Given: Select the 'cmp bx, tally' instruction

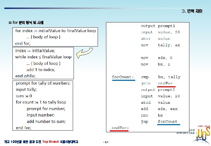Looking at the screenshot, I should click(x=161, y=77).
